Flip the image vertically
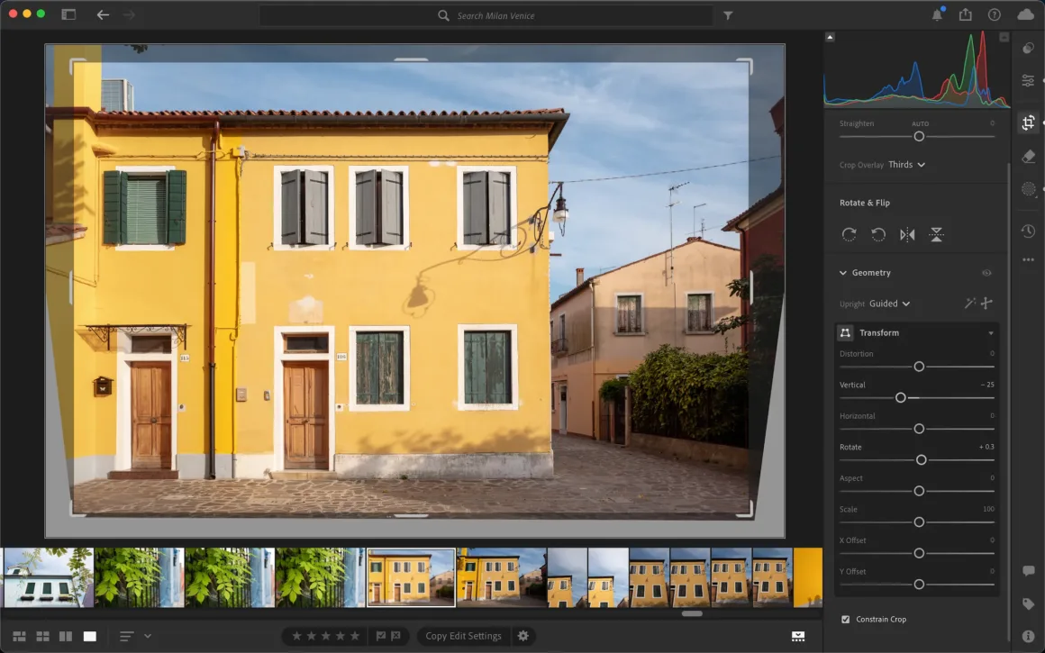 tap(936, 234)
